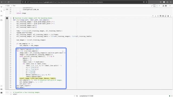Screen dimensions: 173x97
Task: Click the executed cell [9] indicator
Action: point(7,9)
